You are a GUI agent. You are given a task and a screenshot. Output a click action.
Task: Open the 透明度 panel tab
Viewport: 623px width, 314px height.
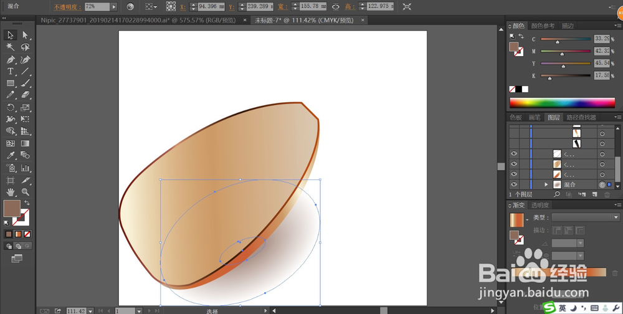click(540, 205)
